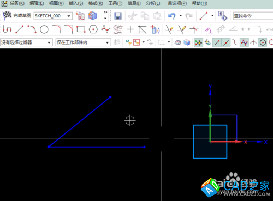Choose the Polygon sketch tool

pyautogui.click(x=93, y=29)
